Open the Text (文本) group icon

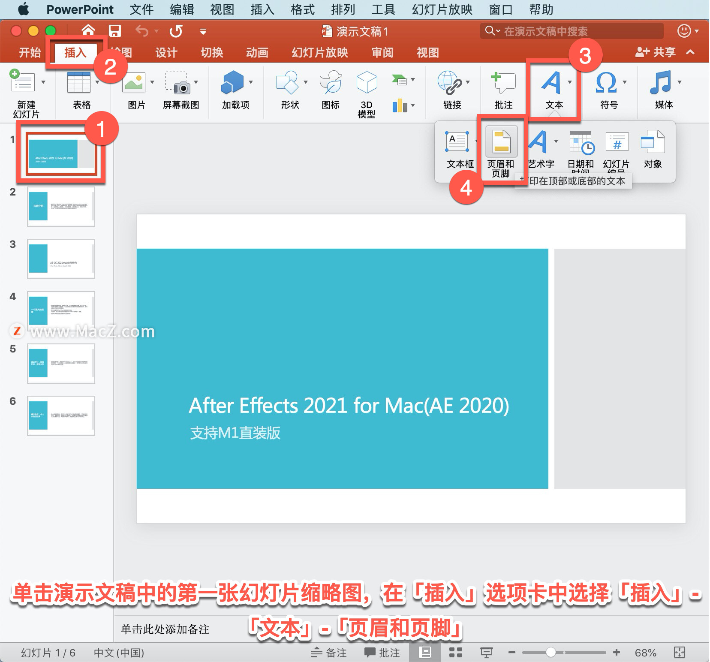click(551, 82)
